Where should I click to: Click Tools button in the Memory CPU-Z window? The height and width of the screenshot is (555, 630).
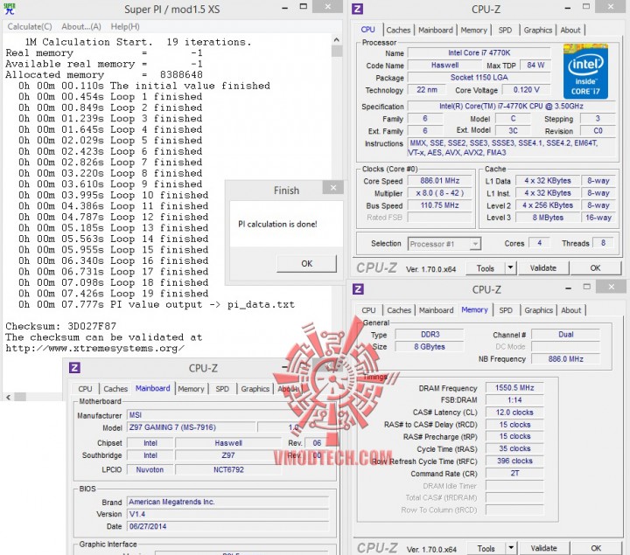(x=486, y=548)
